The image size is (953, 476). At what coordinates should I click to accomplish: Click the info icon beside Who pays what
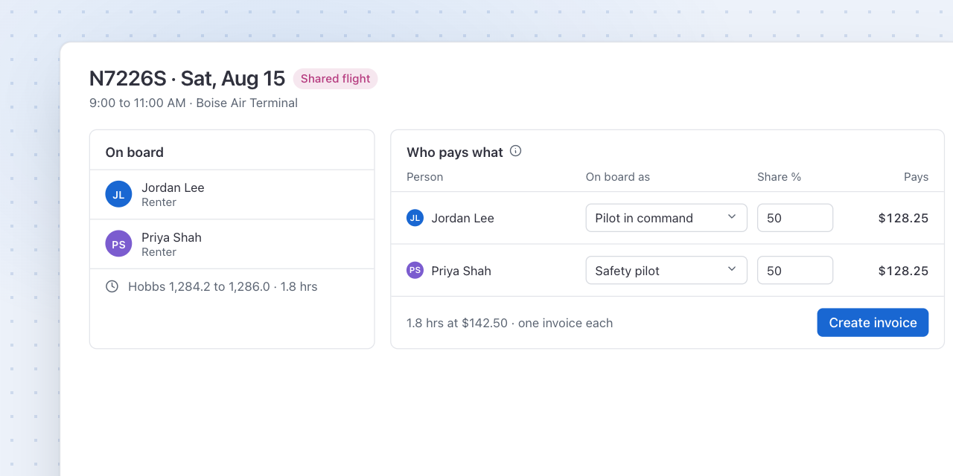click(515, 151)
